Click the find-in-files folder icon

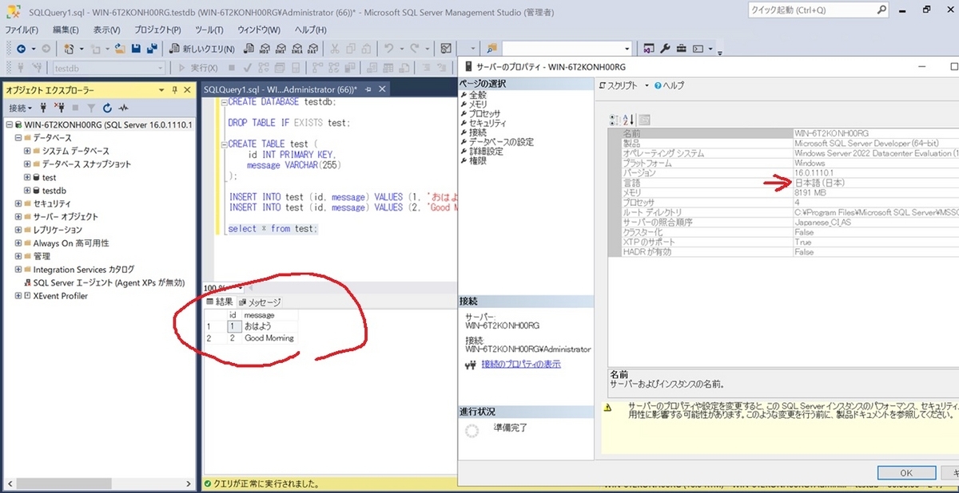(x=491, y=49)
